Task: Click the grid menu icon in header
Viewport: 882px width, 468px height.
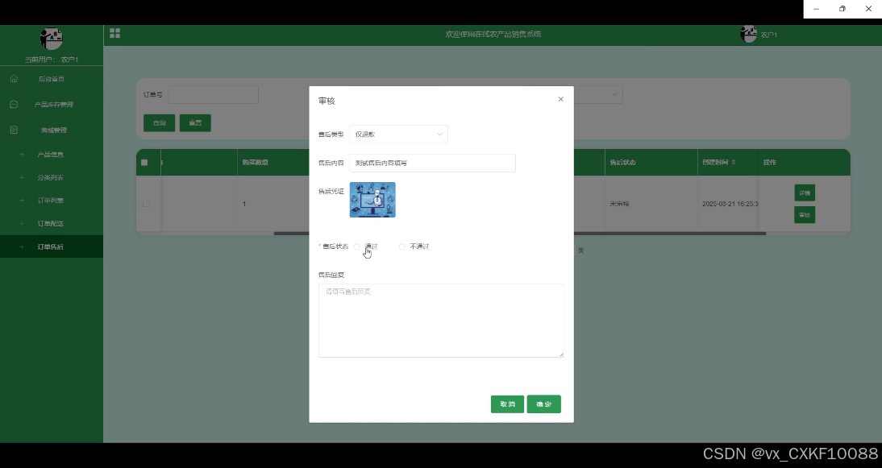Action: click(x=114, y=33)
